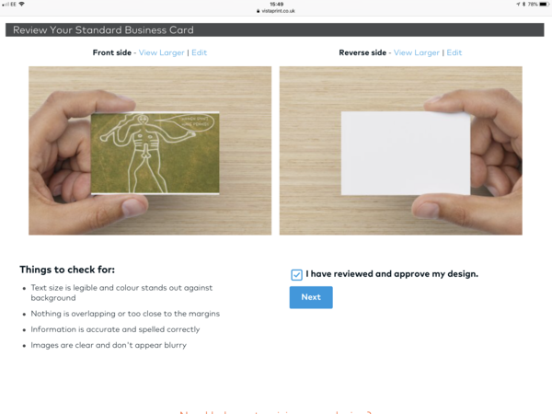Screen dimensions: 552x414
Task: Tap the location services arrow icon
Action: (518, 5)
